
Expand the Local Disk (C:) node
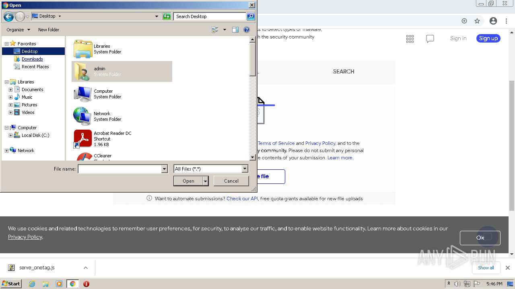click(x=10, y=135)
